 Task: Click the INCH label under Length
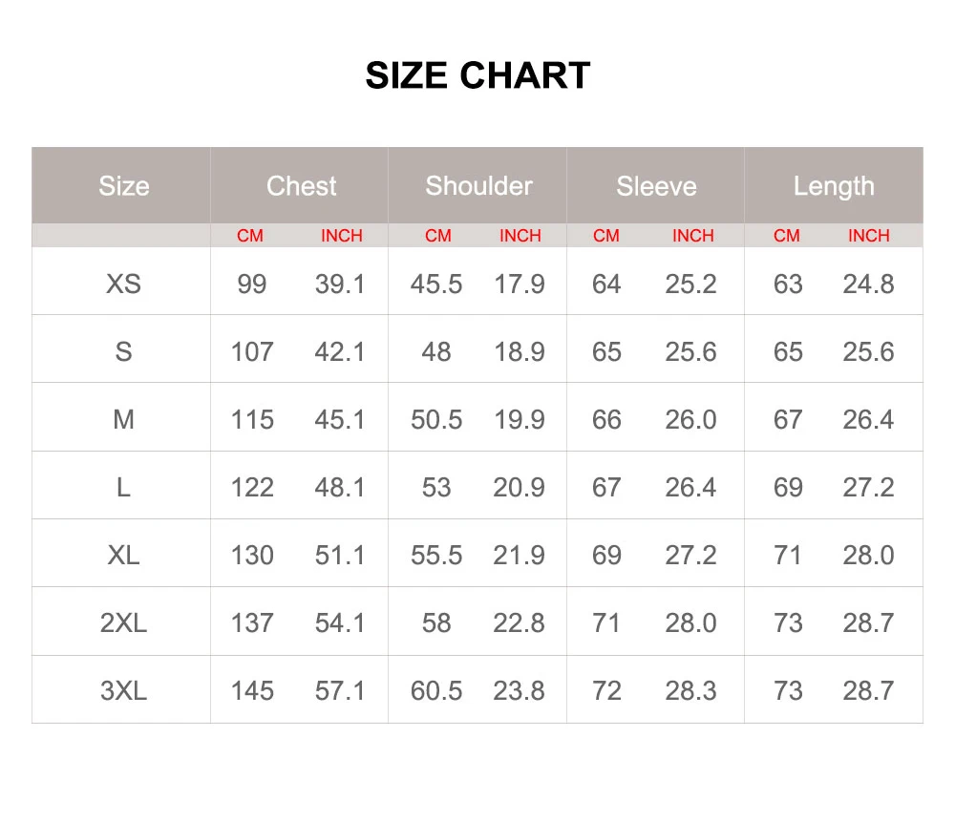click(868, 236)
